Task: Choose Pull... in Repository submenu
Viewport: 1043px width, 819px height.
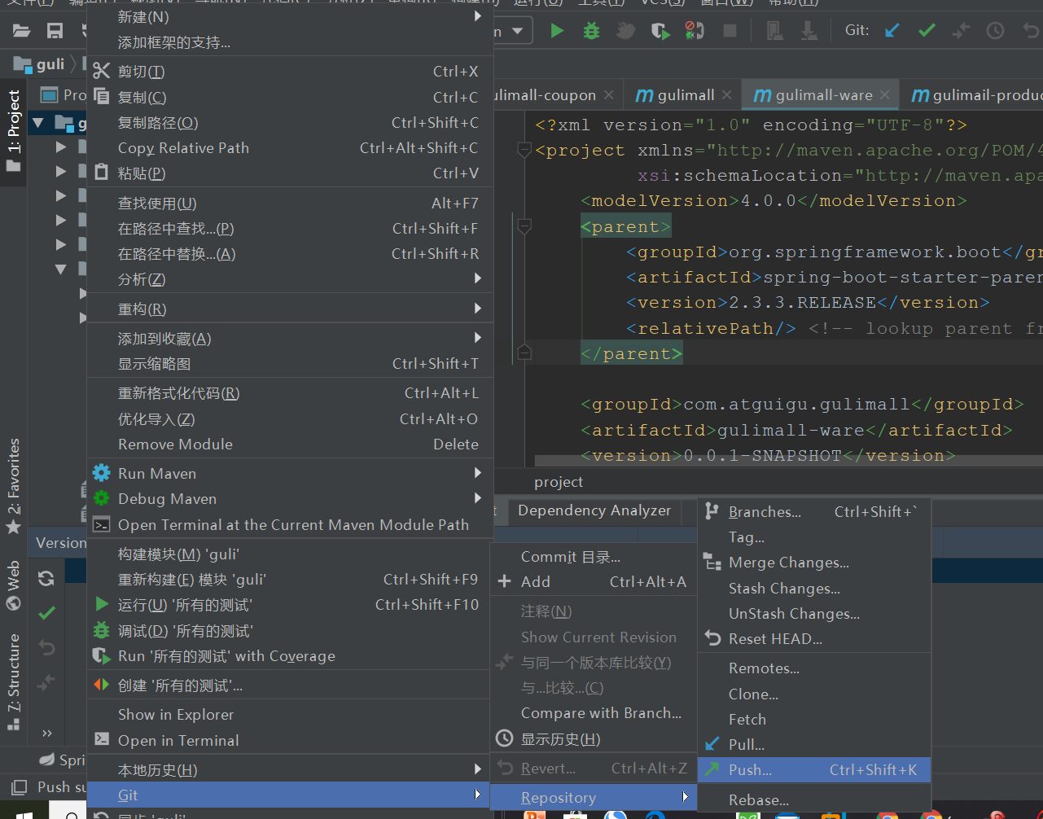Action: click(x=814, y=745)
